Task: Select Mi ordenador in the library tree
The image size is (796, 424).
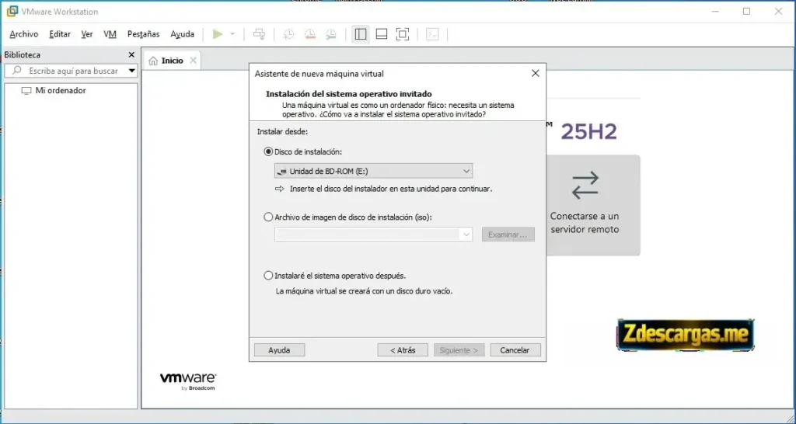Action: click(x=54, y=90)
